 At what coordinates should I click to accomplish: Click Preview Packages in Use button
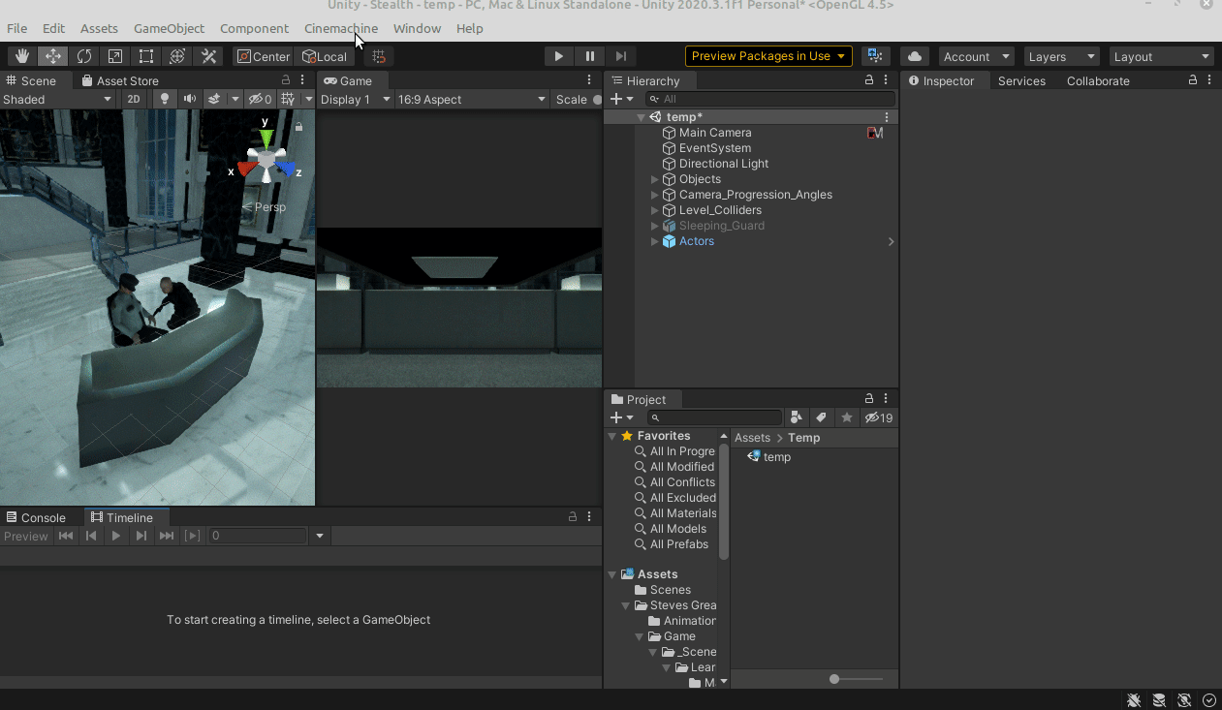[x=768, y=56]
